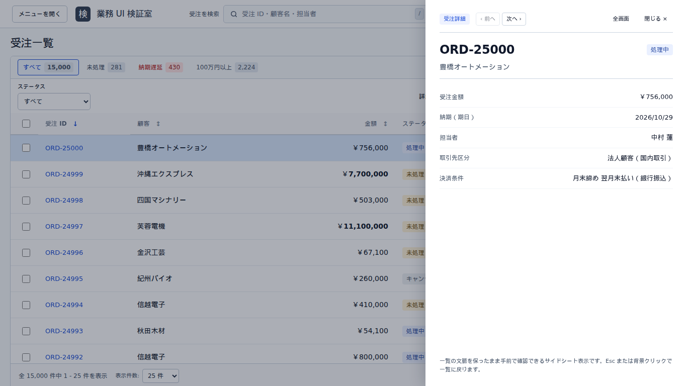Click the 2026/10/29 due date value
687x386 pixels.
pos(654,118)
